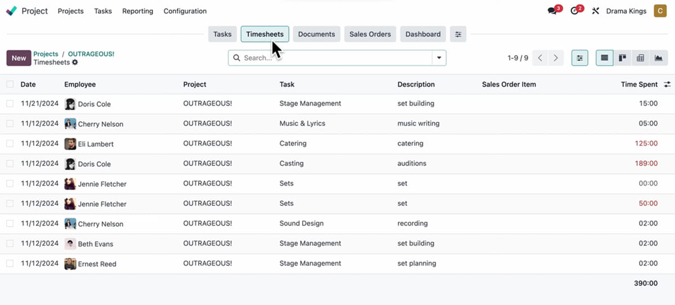Click the Music & Lyrics task cell
This screenshot has height=305, width=675.
click(x=303, y=123)
